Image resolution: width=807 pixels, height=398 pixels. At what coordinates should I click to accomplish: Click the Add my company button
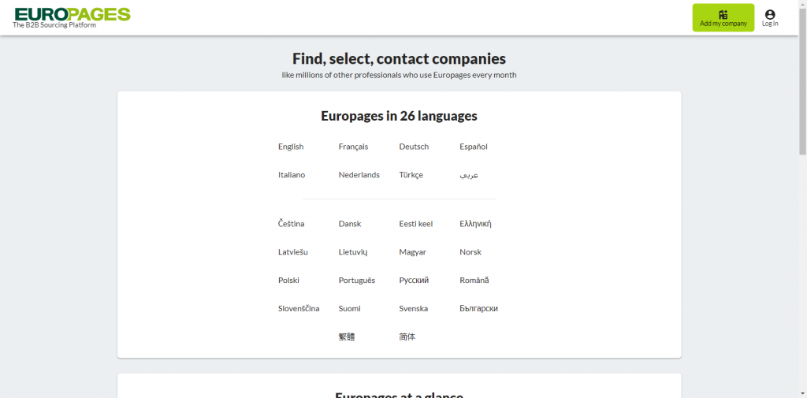723,18
